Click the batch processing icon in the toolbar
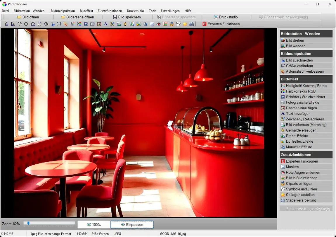 pyautogui.click(x=192, y=24)
